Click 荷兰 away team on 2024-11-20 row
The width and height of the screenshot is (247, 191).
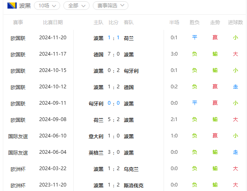(129, 38)
